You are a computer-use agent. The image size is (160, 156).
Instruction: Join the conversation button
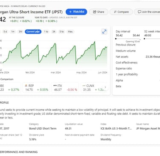[147, 12]
